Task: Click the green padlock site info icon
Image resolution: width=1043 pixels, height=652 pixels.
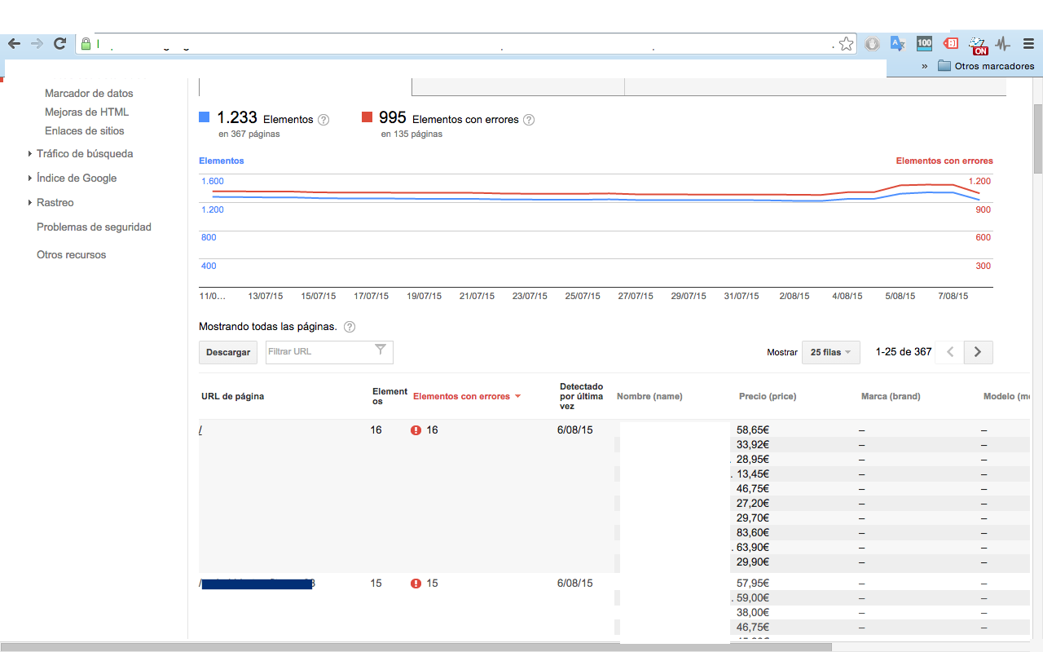Action: (86, 44)
